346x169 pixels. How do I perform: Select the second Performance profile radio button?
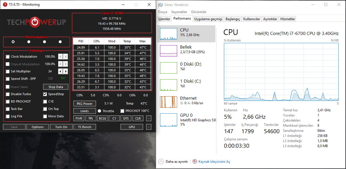29,42
